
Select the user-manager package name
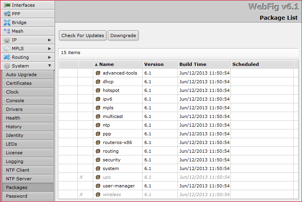tap(119, 186)
